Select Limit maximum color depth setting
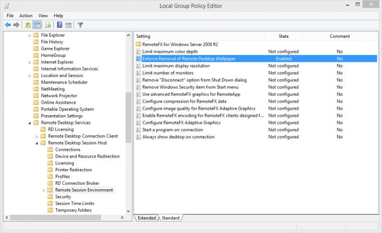 (x=170, y=51)
